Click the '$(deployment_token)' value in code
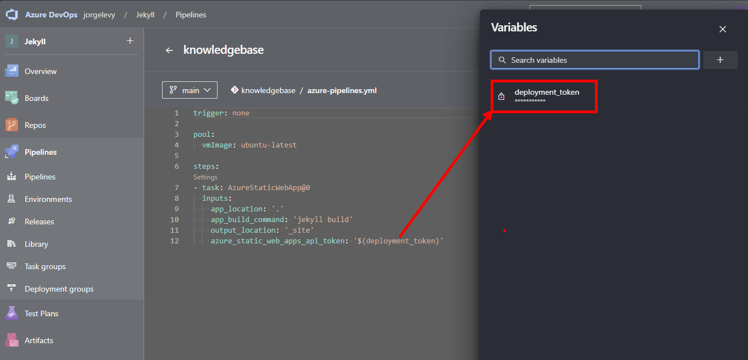 (399, 241)
